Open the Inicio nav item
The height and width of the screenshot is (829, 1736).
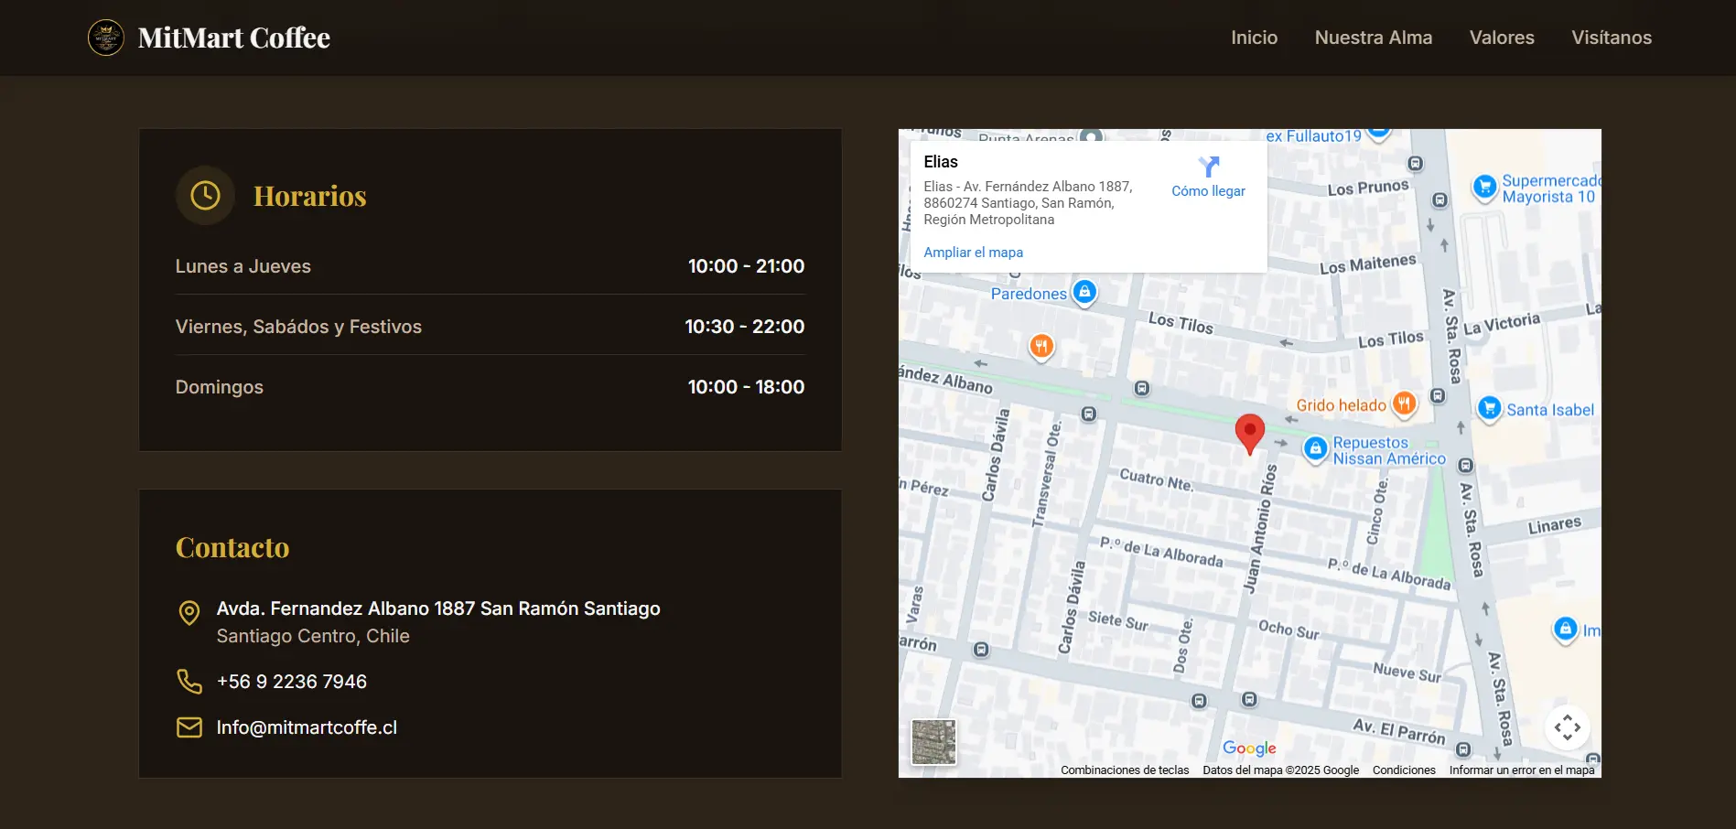(x=1254, y=38)
